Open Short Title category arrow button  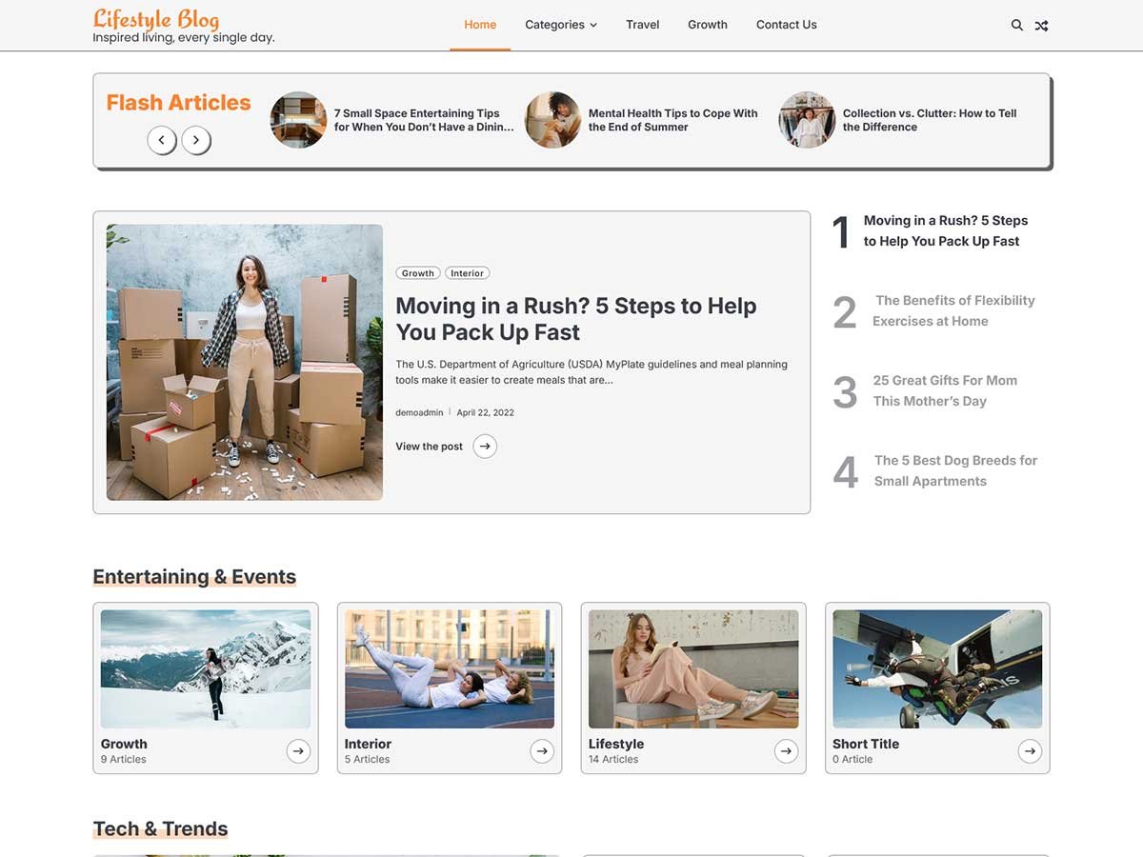(1030, 751)
